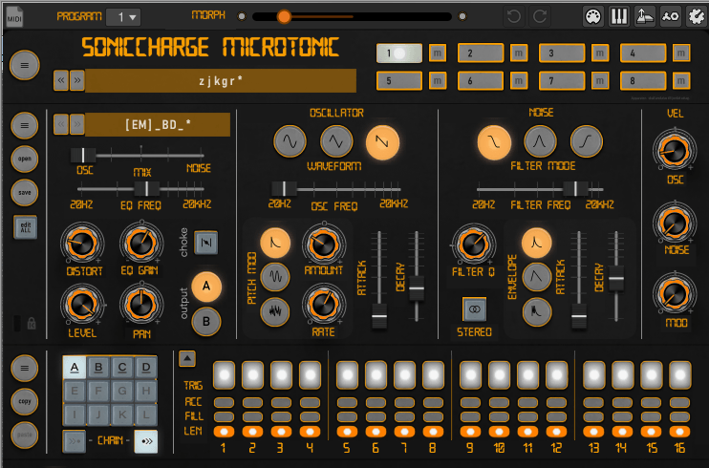Click the undo arrow icon
Screen dimensions: 709x468
coord(514,17)
